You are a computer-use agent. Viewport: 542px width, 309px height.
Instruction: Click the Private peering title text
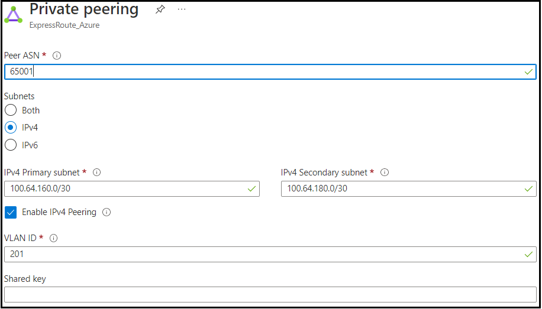(x=84, y=10)
